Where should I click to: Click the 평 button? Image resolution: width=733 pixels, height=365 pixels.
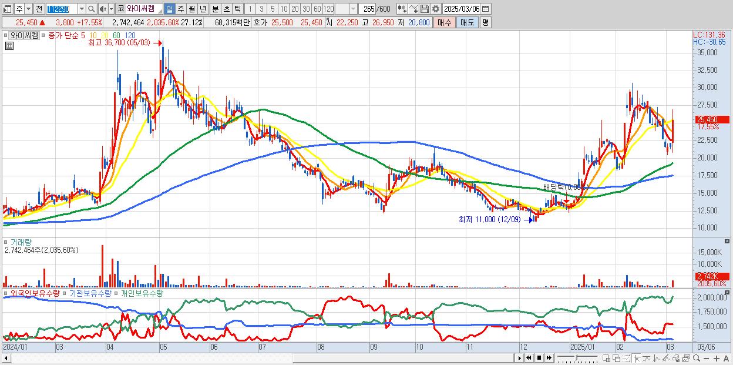pos(485,22)
